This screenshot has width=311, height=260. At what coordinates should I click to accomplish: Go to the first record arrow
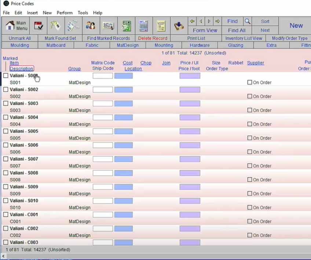pos(192,21)
